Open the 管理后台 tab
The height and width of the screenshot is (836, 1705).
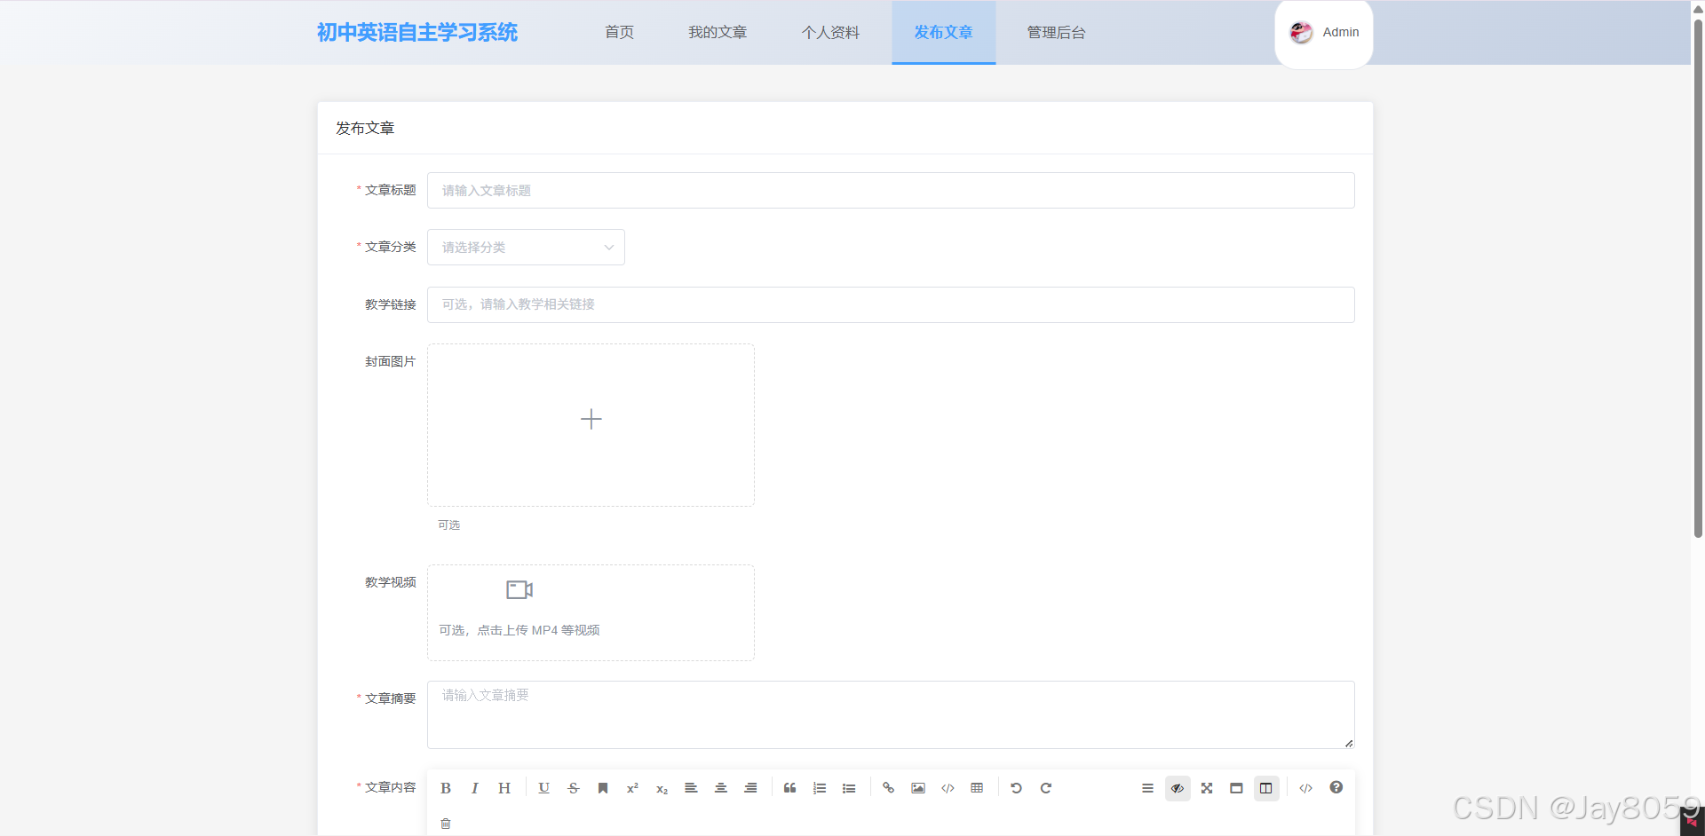pos(1057,33)
